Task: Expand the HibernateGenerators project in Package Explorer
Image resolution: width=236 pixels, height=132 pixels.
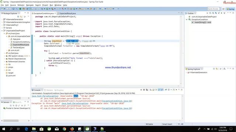Action: coord(2,19)
